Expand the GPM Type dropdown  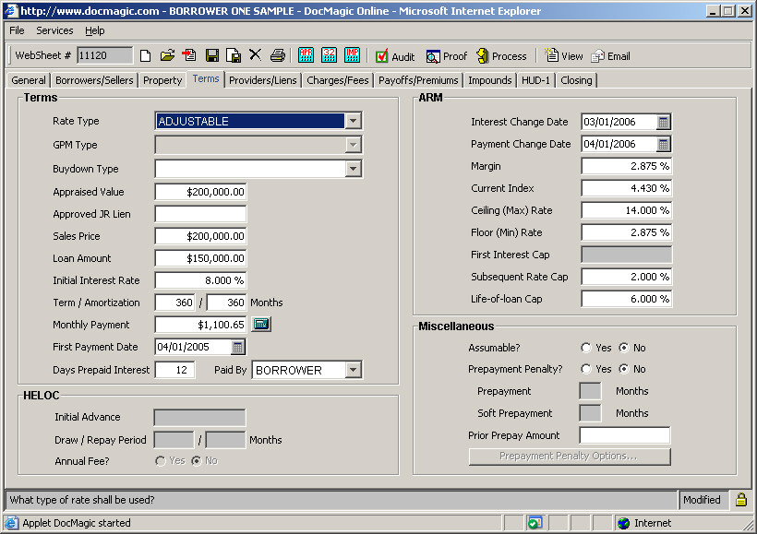click(x=354, y=145)
